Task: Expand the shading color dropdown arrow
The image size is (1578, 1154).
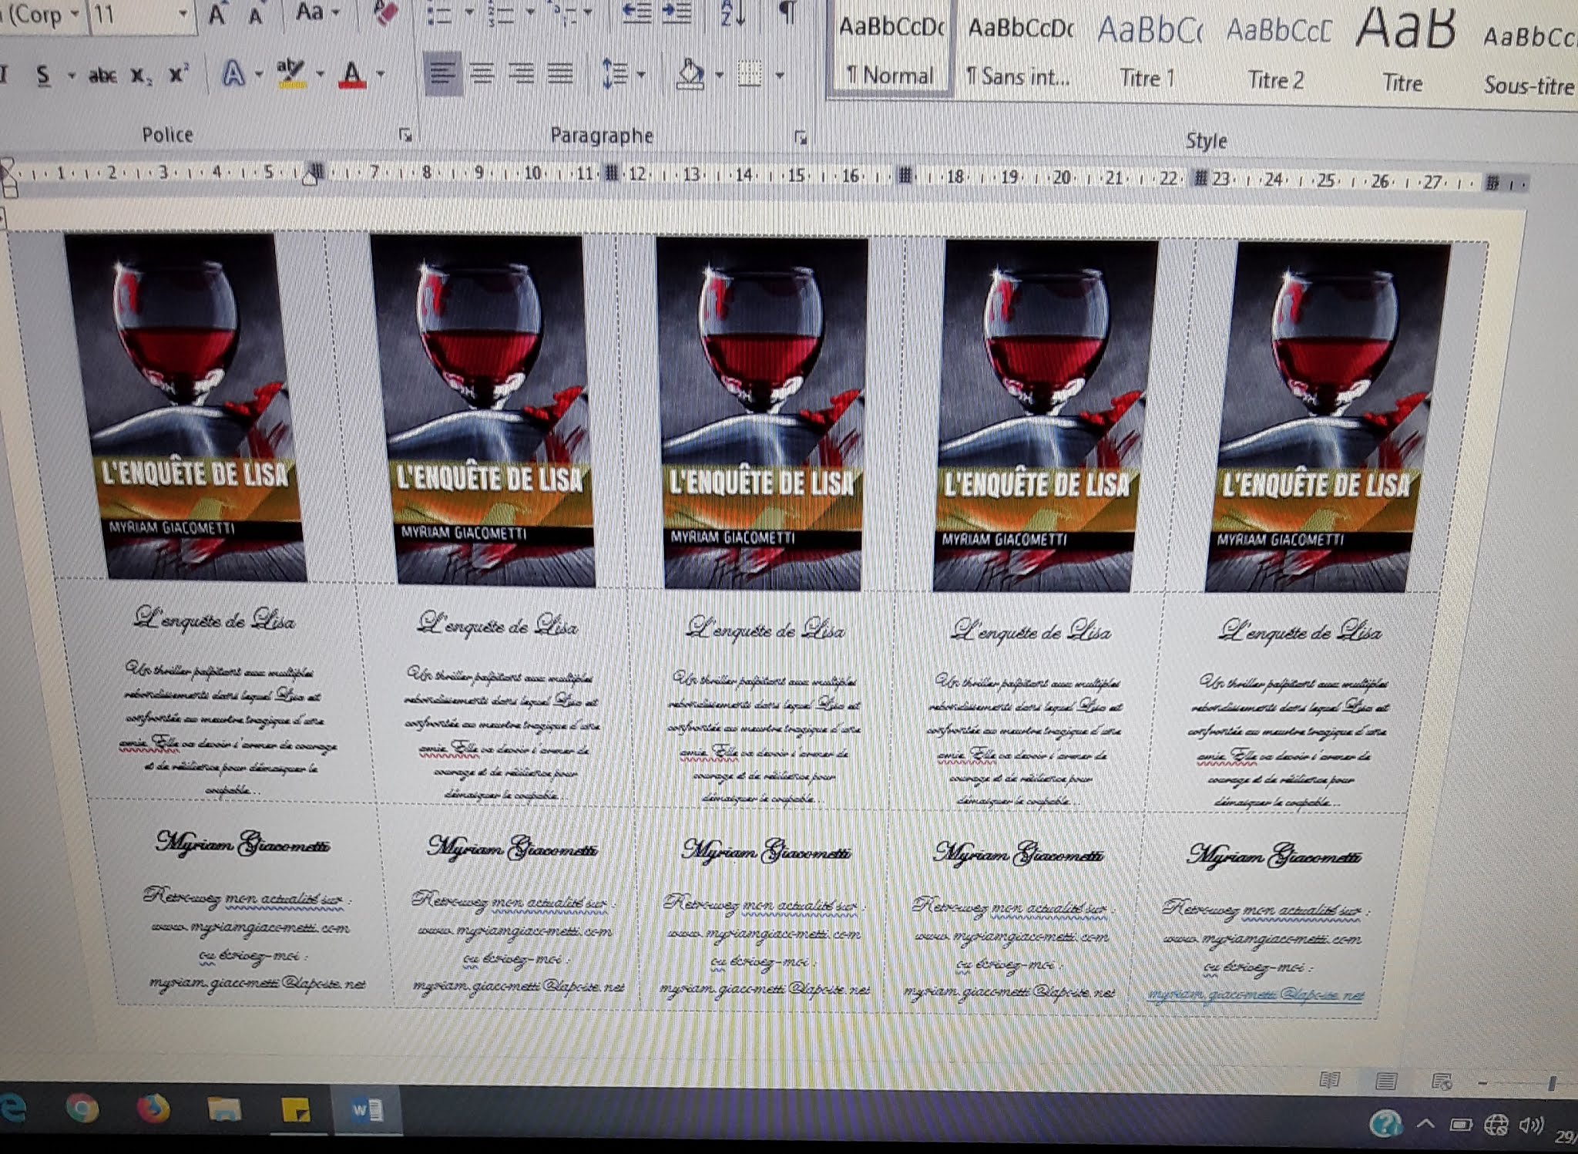Action: pyautogui.click(x=719, y=76)
